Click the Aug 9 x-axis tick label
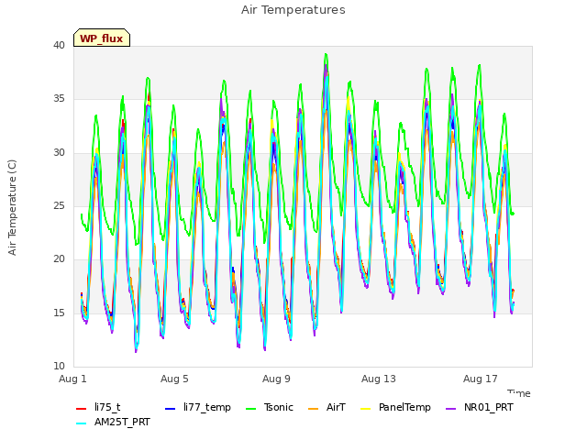587x440 pixels. coord(276,379)
